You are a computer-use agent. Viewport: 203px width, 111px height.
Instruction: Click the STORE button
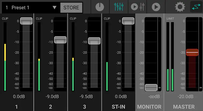pyautogui.click(x=71, y=7)
